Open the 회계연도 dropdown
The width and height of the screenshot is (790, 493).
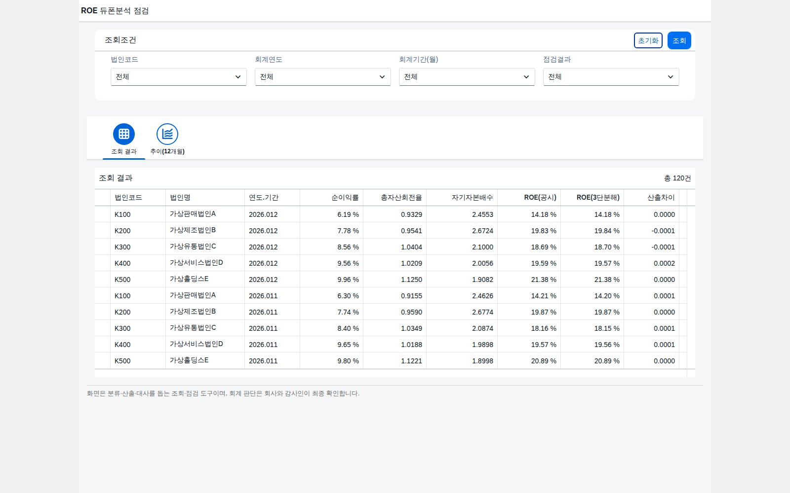[323, 77]
